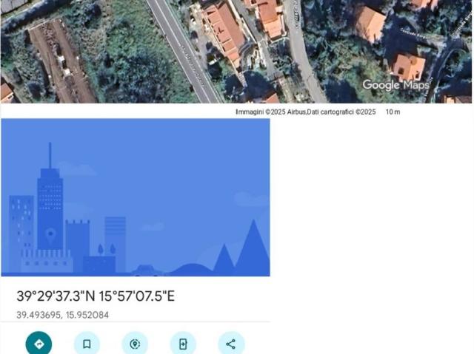Send location to phone icon

point(183,344)
